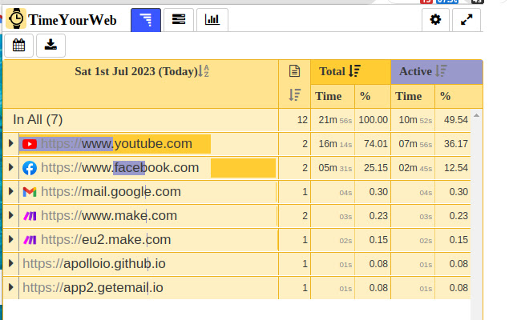Click the YouTube favicon icon

point(30,144)
